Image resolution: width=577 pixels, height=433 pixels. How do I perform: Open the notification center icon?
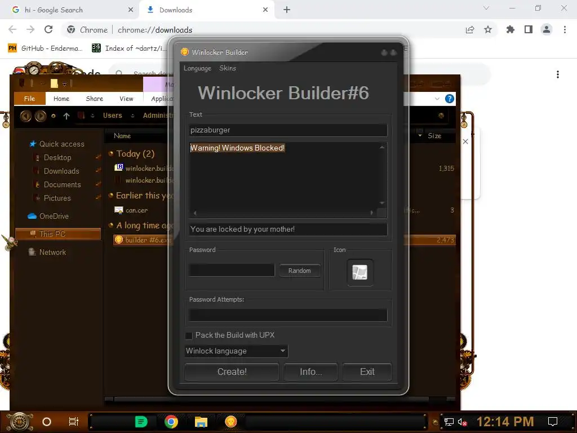click(x=553, y=422)
